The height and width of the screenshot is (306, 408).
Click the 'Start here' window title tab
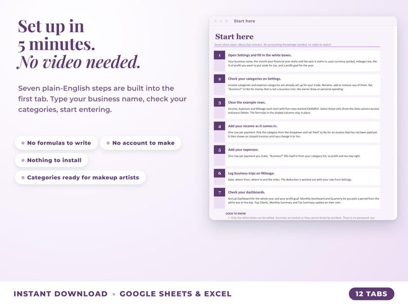244,21
